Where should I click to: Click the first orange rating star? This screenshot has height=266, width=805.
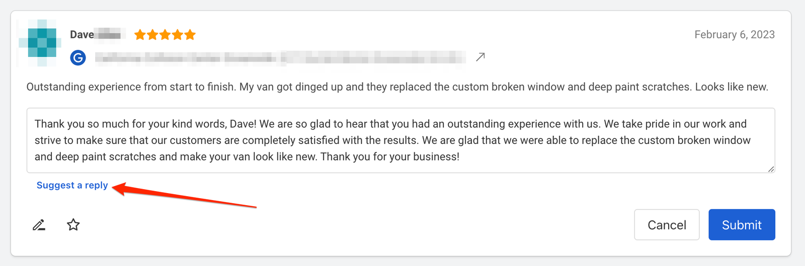[x=140, y=35]
